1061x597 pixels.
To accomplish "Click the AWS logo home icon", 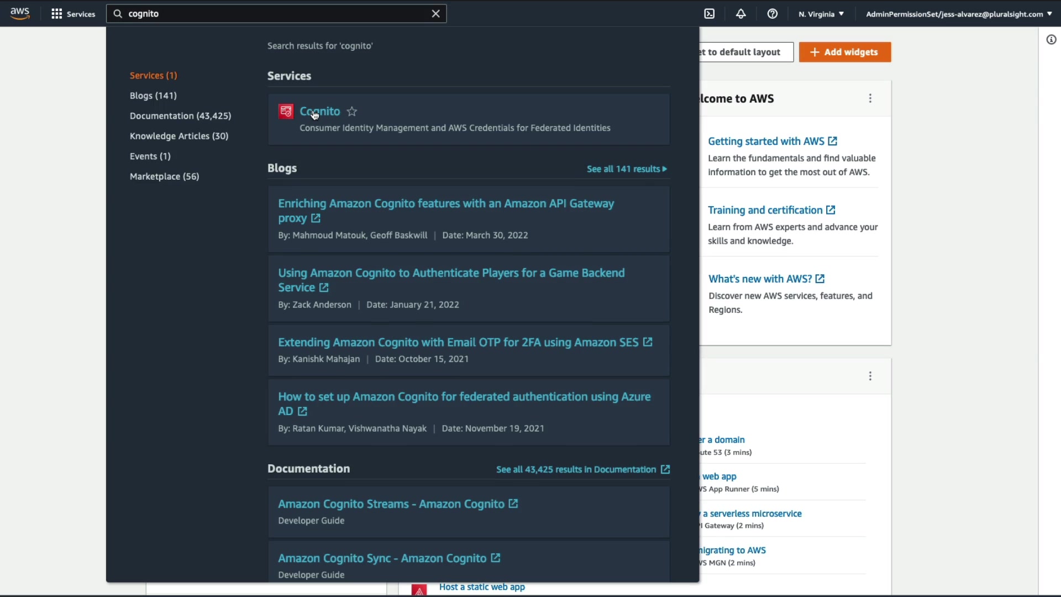I will 20,13.
